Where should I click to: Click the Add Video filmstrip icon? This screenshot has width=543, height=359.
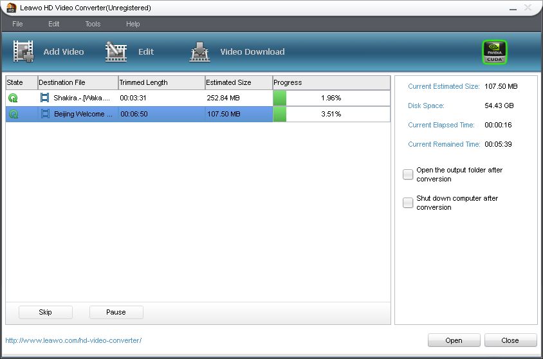pos(23,51)
